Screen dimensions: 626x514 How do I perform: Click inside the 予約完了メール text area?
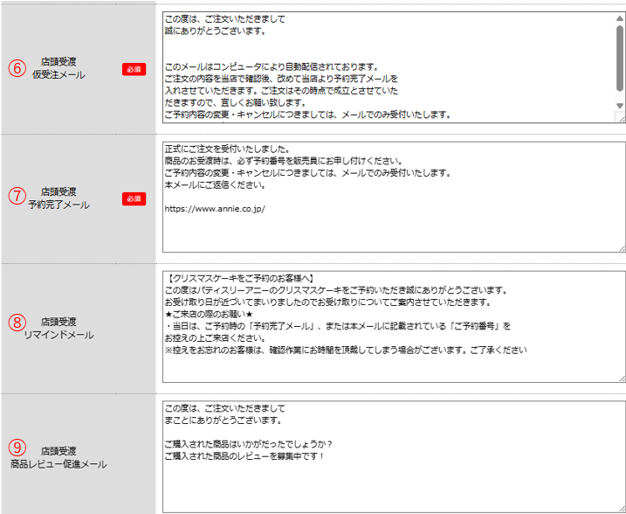coord(393,232)
